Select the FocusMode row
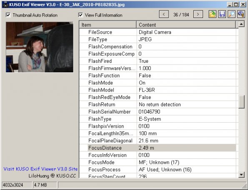Viewport: 248px width, 190px height. [158, 163]
